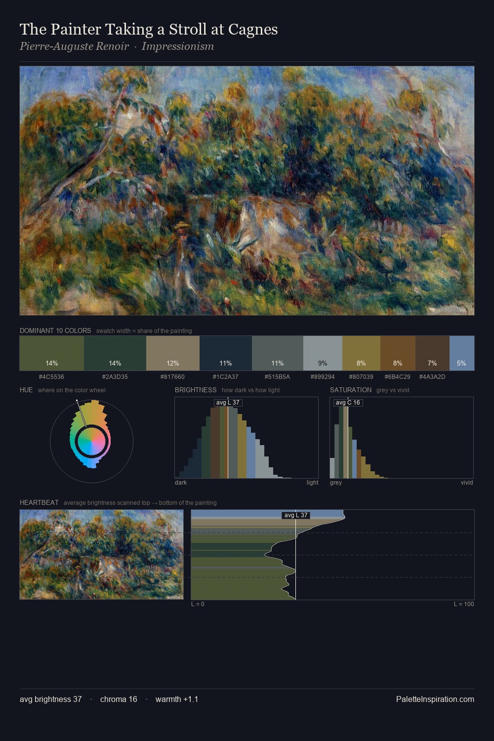
Task: Click the hex code '#6B4C29' text
Action: (398, 376)
